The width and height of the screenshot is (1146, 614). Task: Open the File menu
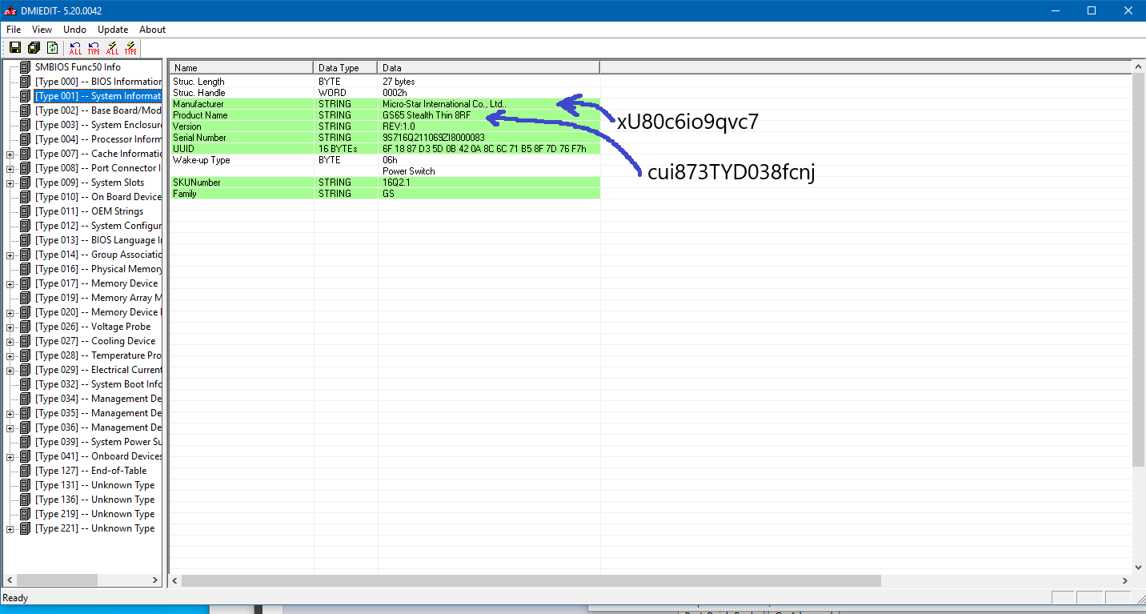click(14, 30)
